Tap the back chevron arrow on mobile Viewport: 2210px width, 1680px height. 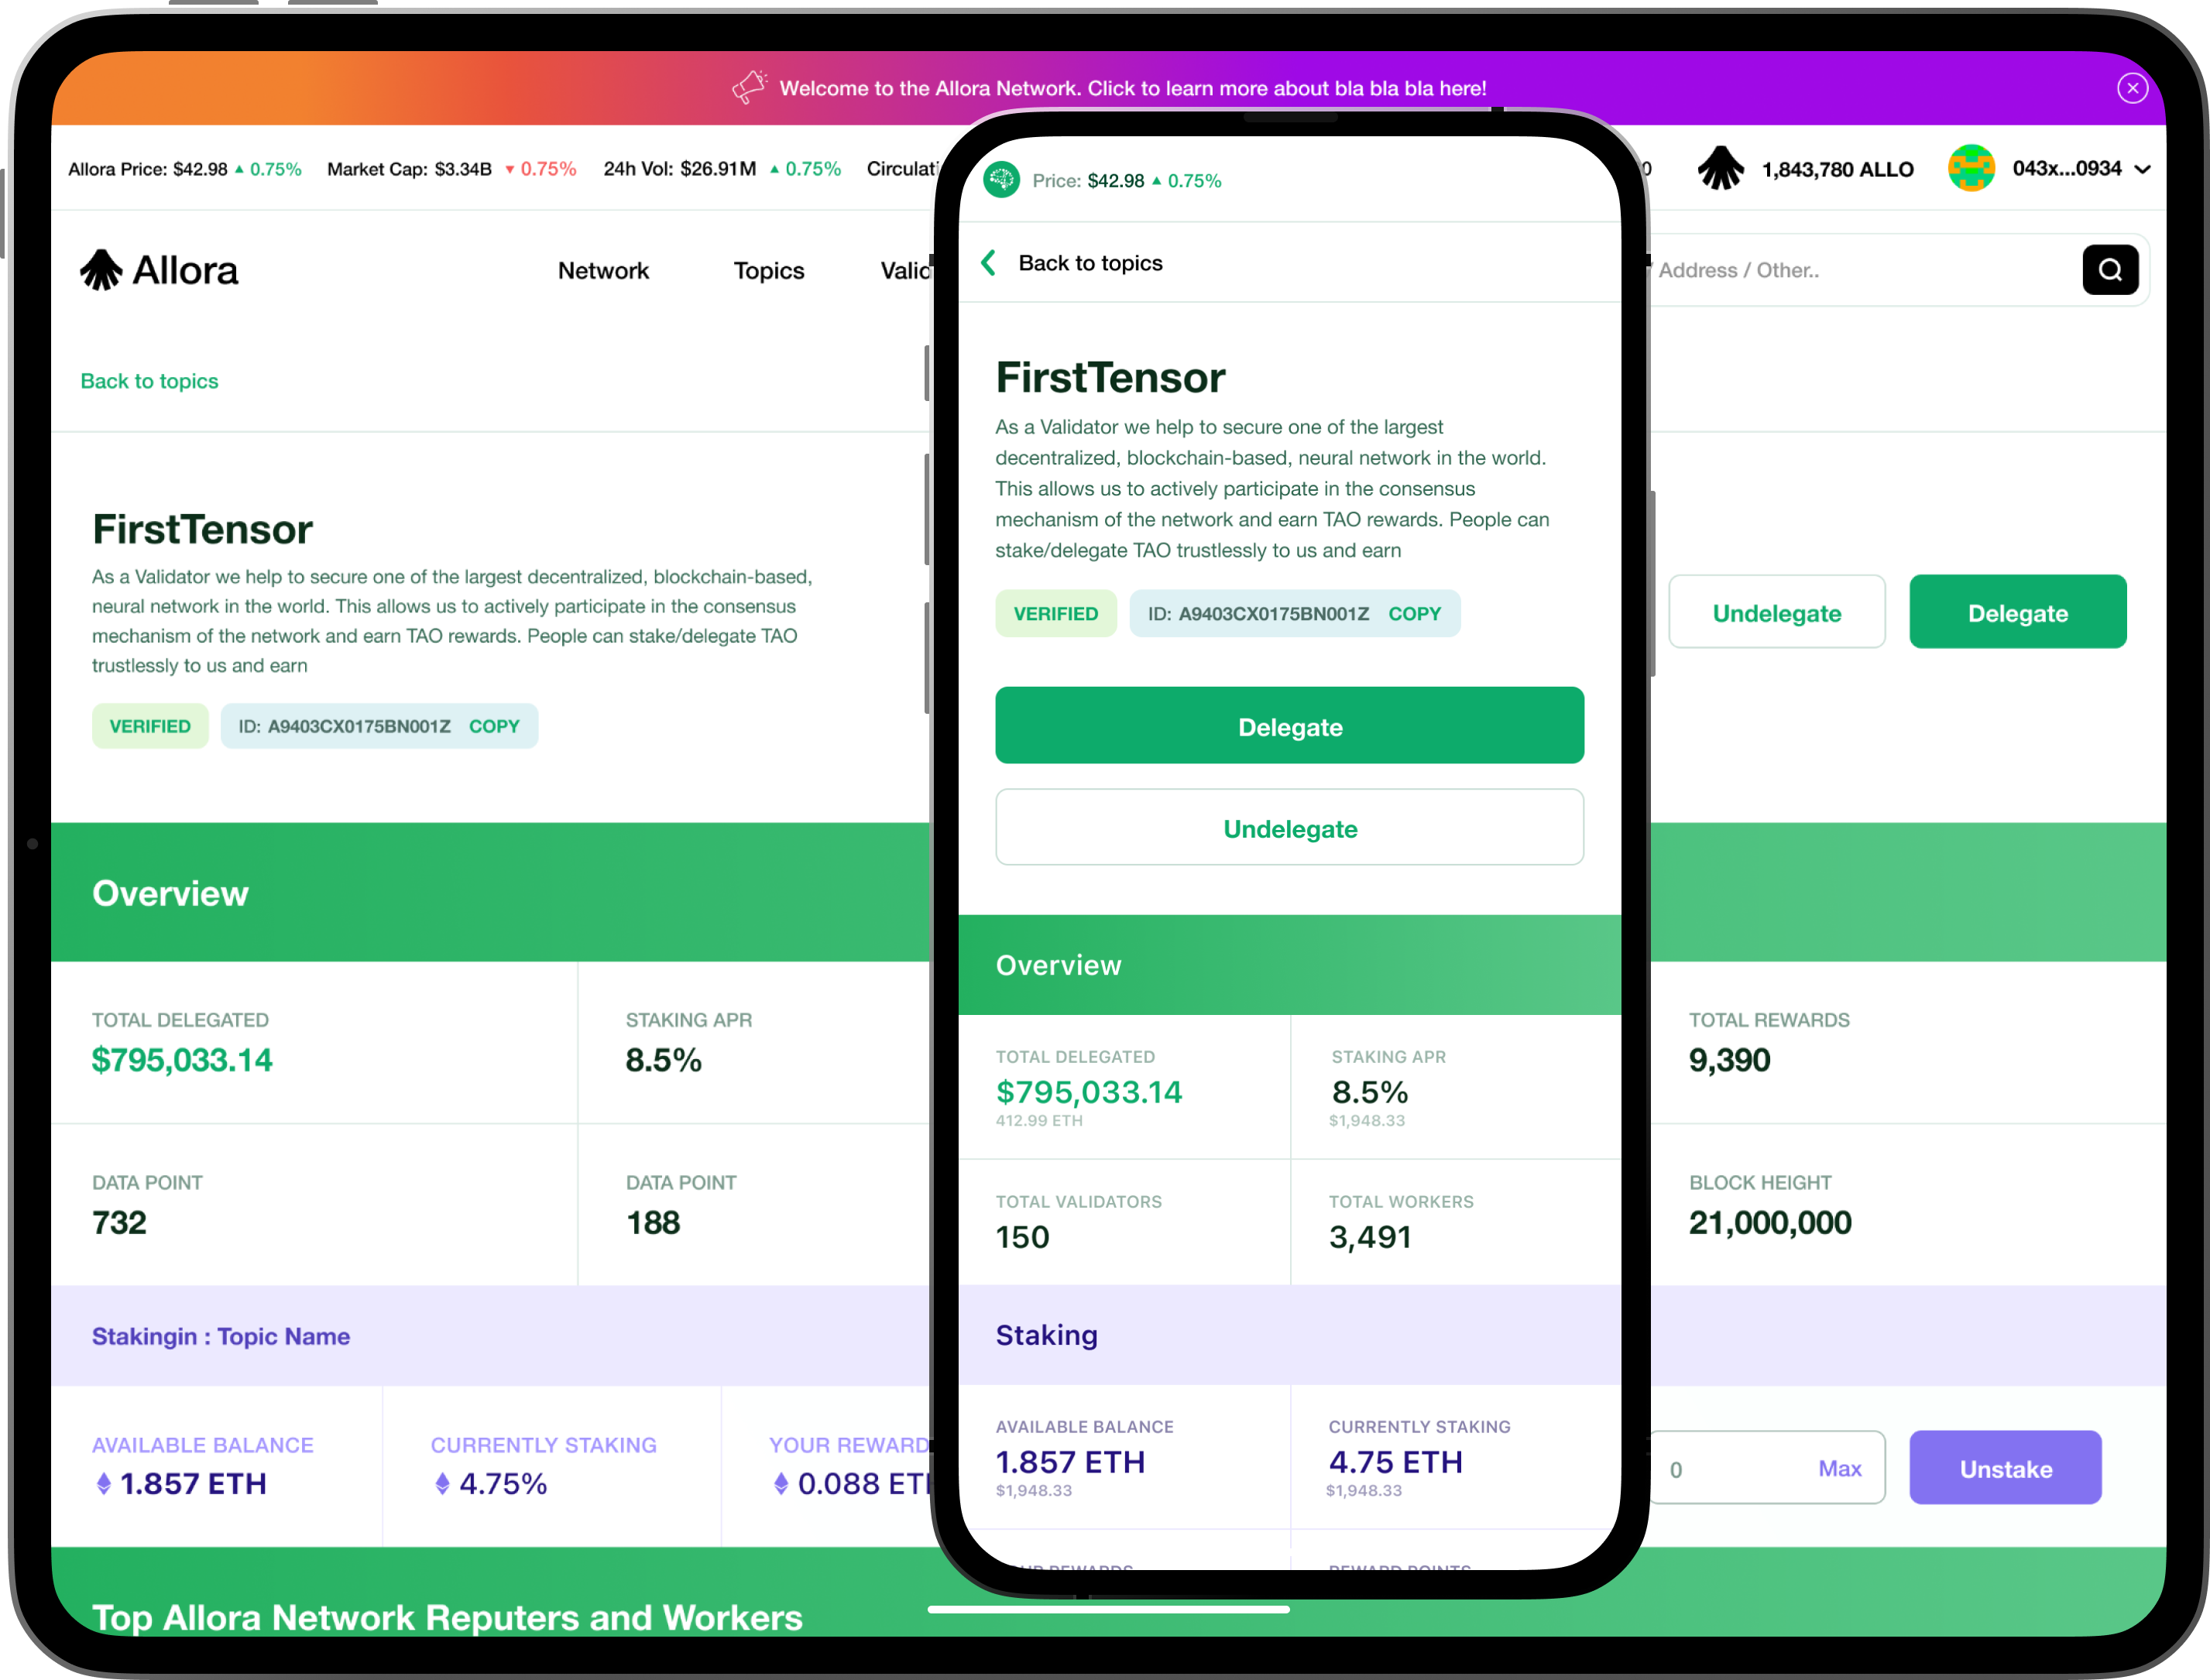989,263
